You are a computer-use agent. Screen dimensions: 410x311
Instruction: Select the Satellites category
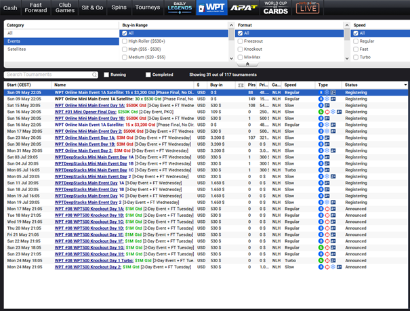click(18, 49)
